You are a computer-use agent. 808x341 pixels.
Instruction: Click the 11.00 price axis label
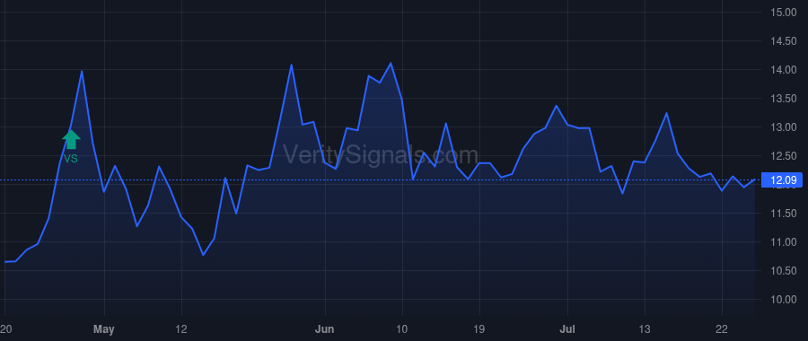[783, 242]
